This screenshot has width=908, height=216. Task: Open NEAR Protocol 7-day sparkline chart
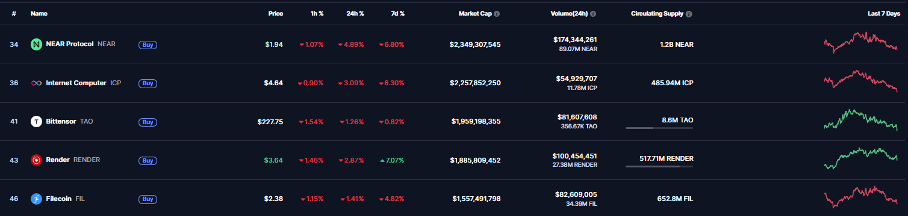[x=860, y=43]
